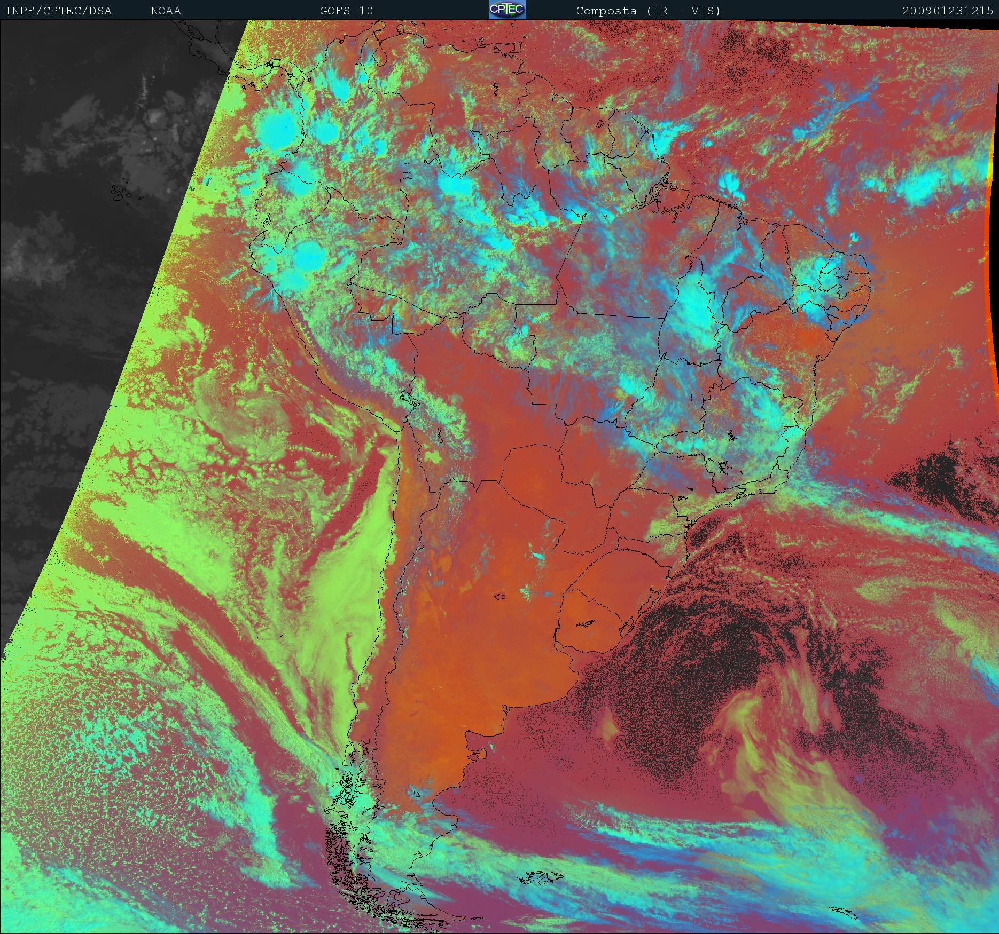The image size is (999, 934).
Task: Click the INPE/CPTEC/DSA header text
Action: point(58,11)
